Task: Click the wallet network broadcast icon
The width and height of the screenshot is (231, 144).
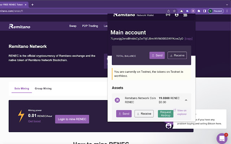Action: (x=168, y=15)
